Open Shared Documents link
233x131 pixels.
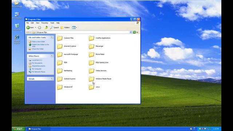pyautogui.click(x=39, y=66)
